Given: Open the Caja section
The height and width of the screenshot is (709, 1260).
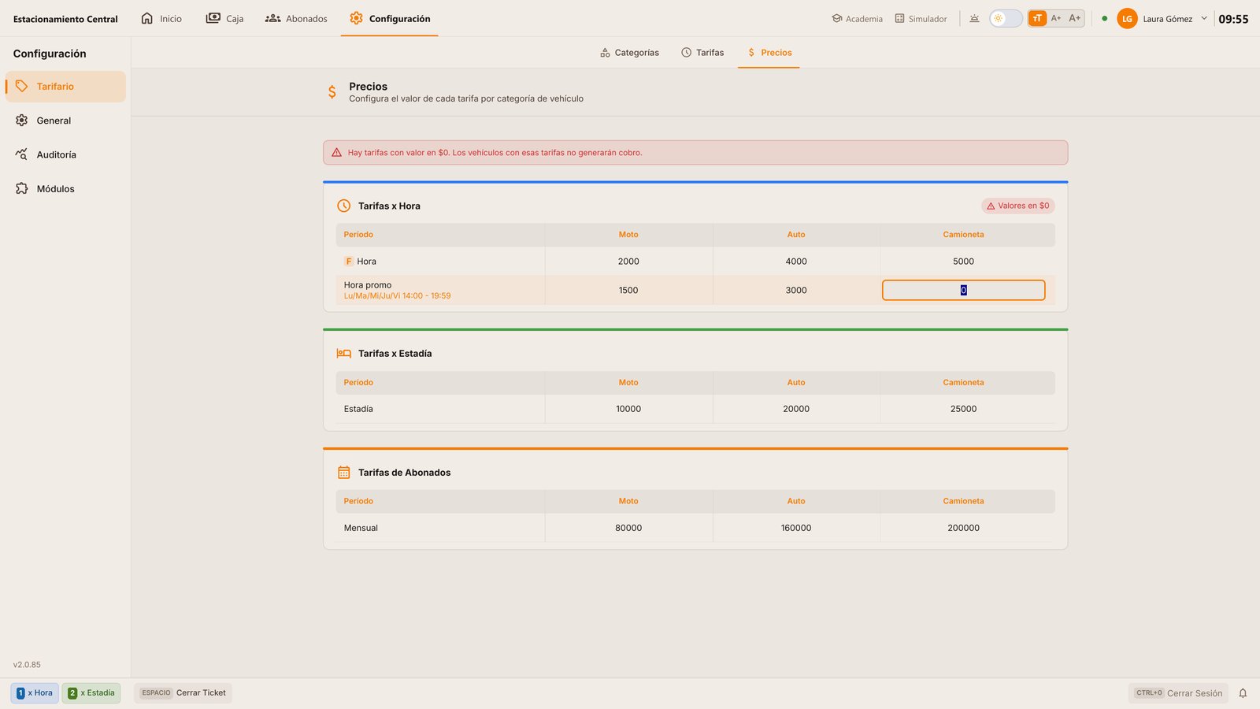Looking at the screenshot, I should tap(224, 18).
